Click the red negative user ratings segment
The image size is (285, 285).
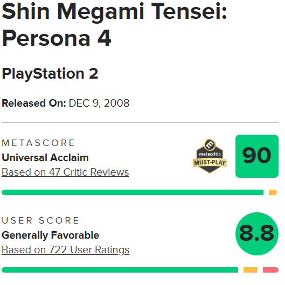[x=270, y=270]
